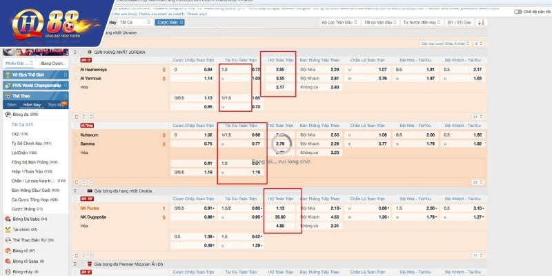Click the Bóng rổ (87) basketball icon
The height and width of the screenshot is (276, 552).
8,250
